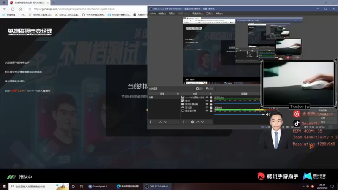Pop out the Sources dock panel
Viewport: 338px width, 190px height.
click(210, 94)
